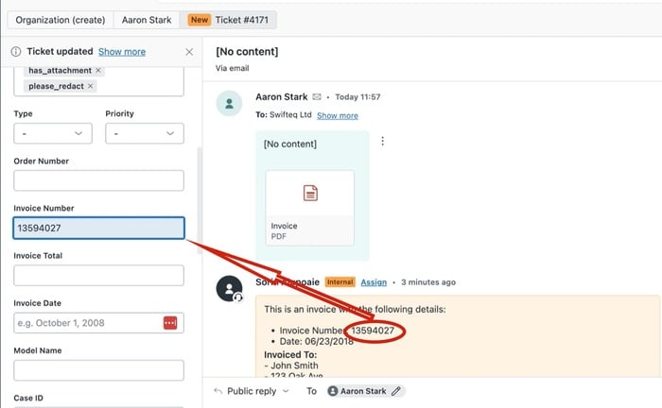Viewport: 662px width, 408px height.
Task: Click the internal note author's dark avatar
Action: (x=229, y=289)
